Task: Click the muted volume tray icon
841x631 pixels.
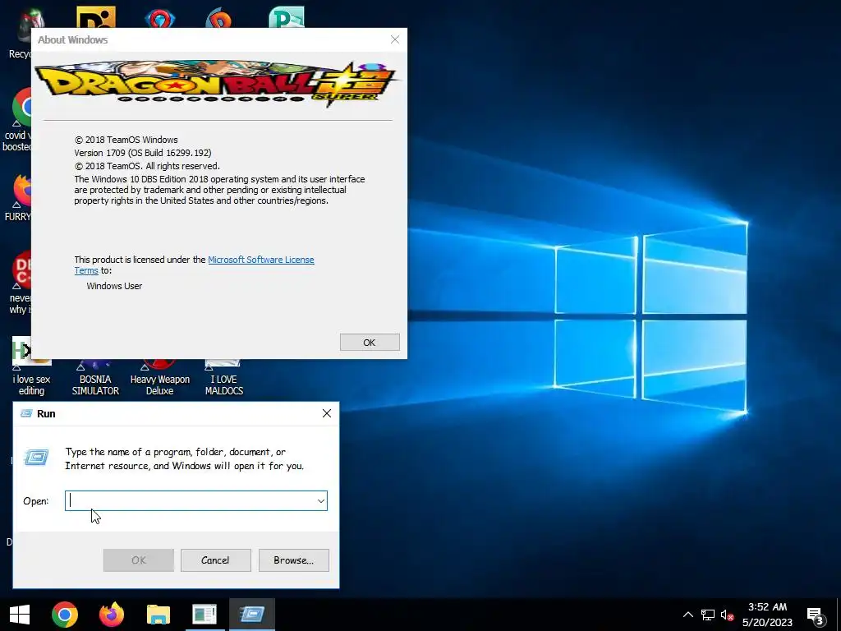Action: pos(728,615)
